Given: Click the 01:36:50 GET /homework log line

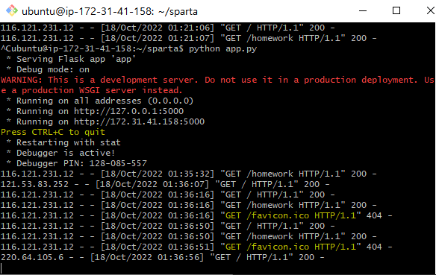Looking at the screenshot, I should pos(189,236).
